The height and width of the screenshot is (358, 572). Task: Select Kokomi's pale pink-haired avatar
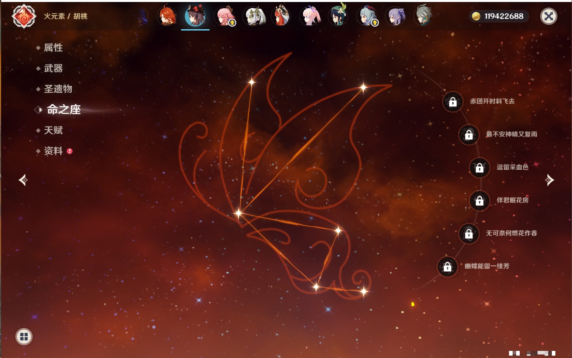click(310, 16)
